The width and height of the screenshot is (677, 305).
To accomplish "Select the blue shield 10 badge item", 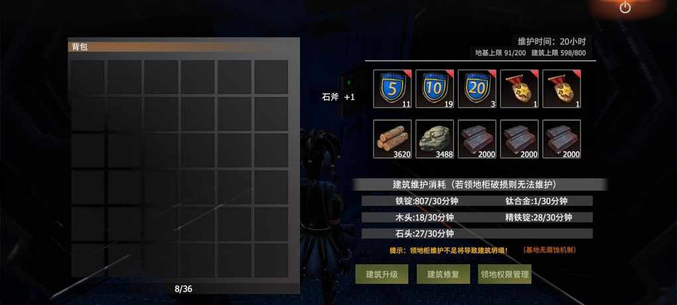I will pyautogui.click(x=434, y=88).
